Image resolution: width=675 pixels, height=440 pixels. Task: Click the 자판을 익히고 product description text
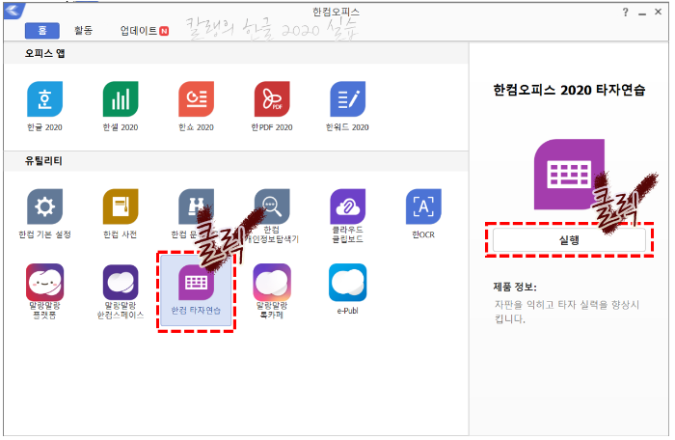pos(567,312)
